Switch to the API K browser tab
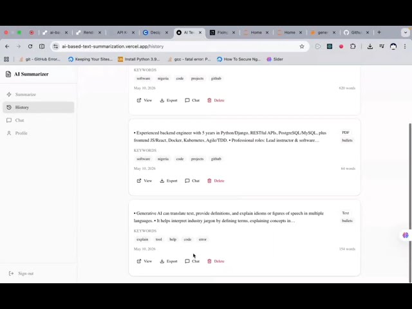This screenshot has height=309, width=412. (122, 32)
